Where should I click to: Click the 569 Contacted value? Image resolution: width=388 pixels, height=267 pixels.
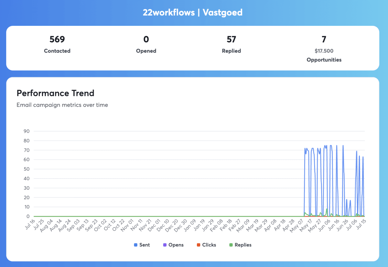click(x=57, y=39)
